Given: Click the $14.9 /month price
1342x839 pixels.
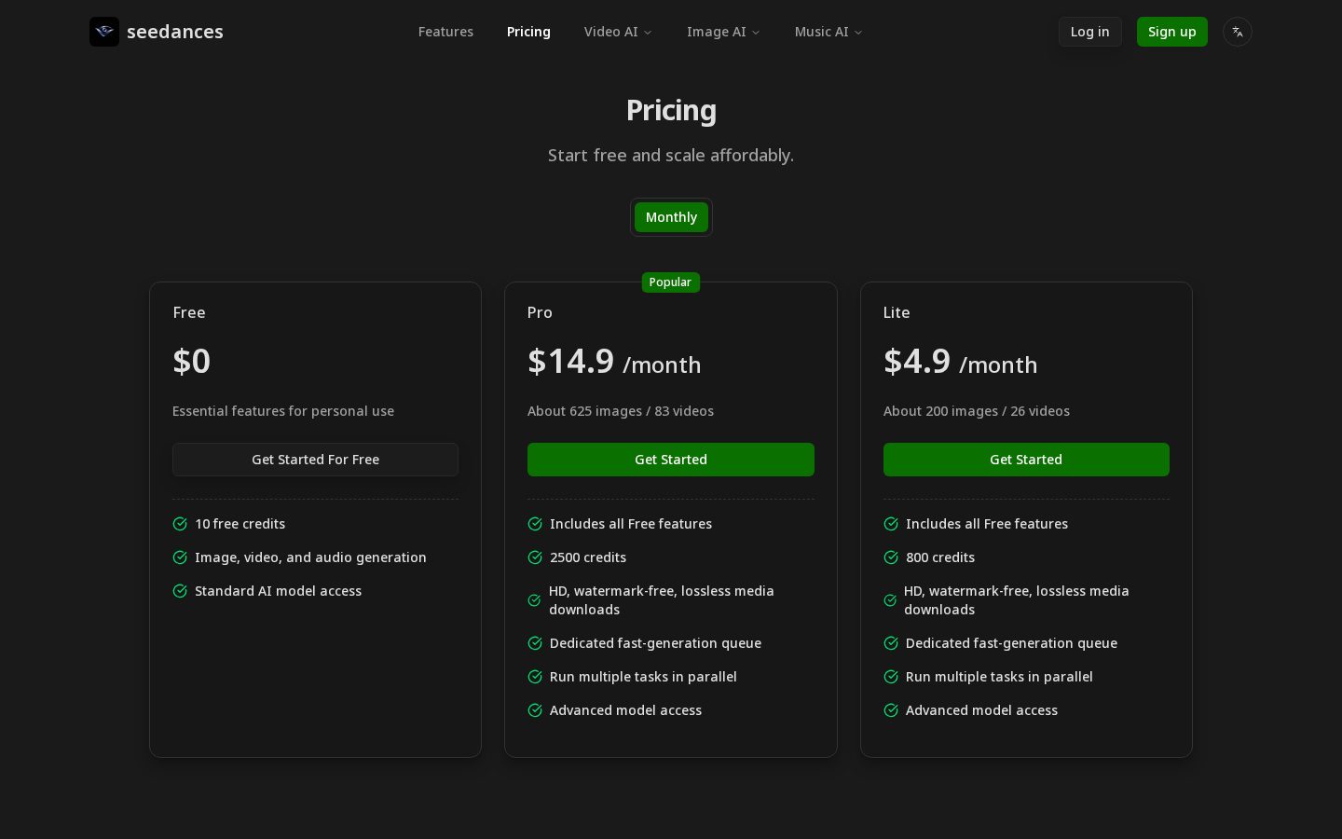Looking at the screenshot, I should point(614,361).
